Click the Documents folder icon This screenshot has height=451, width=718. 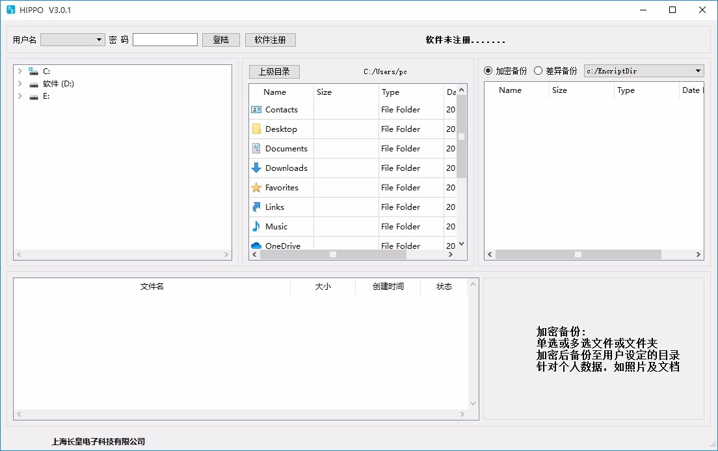[256, 148]
